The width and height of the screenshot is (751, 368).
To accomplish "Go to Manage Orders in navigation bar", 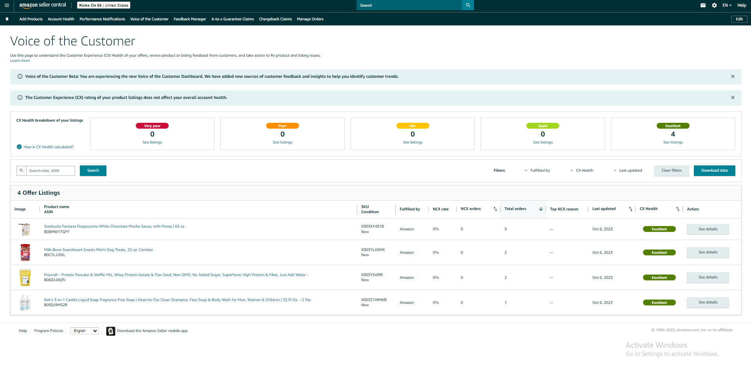I will tap(310, 19).
